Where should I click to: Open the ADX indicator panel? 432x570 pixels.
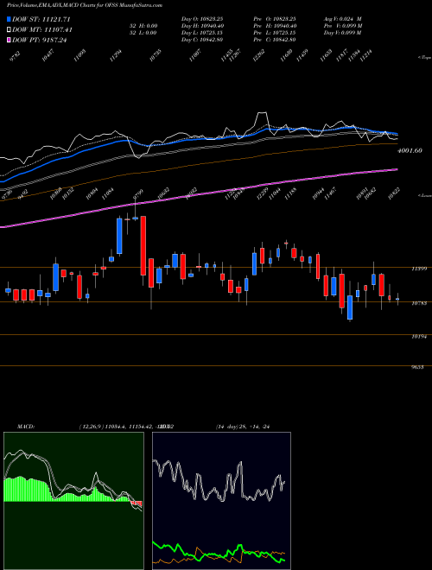tap(221, 501)
